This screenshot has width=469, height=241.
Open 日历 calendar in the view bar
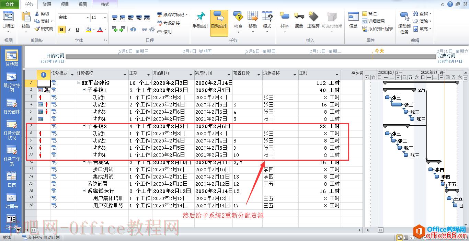[12, 180]
